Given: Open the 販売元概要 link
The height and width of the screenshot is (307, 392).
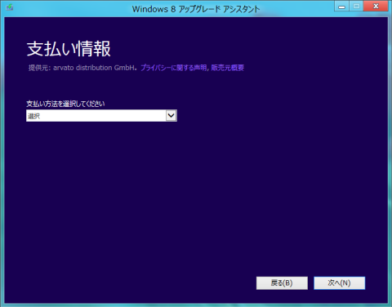Looking at the screenshot, I should click(227, 68).
